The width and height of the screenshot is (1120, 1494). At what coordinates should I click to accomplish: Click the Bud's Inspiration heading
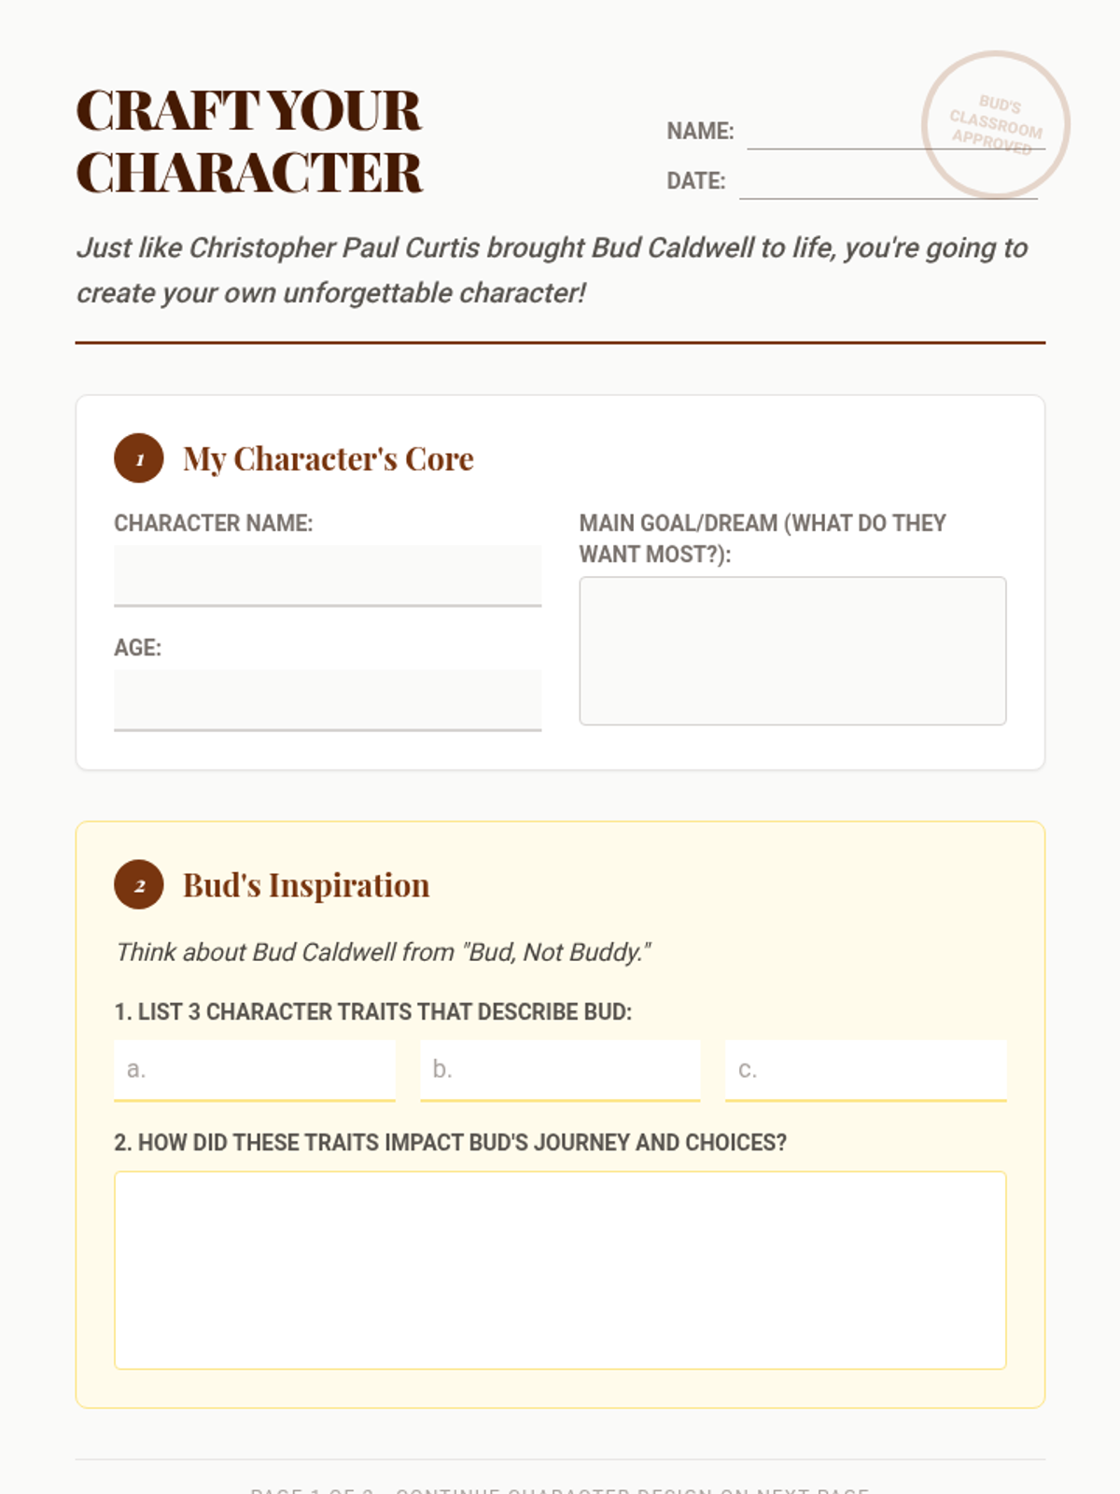pyautogui.click(x=306, y=884)
